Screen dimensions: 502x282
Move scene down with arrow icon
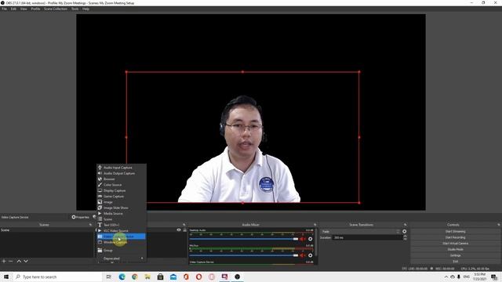[26, 261]
